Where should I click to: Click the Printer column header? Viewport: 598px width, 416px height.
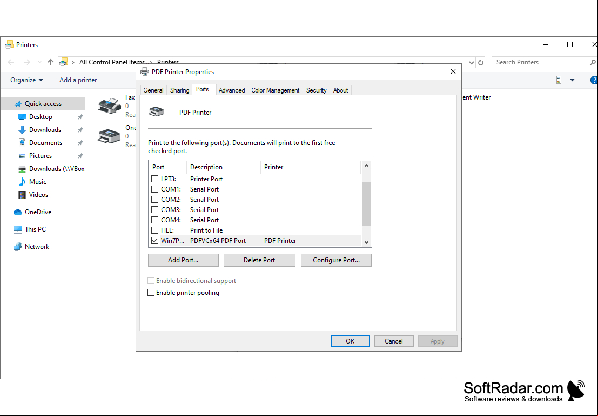311,167
